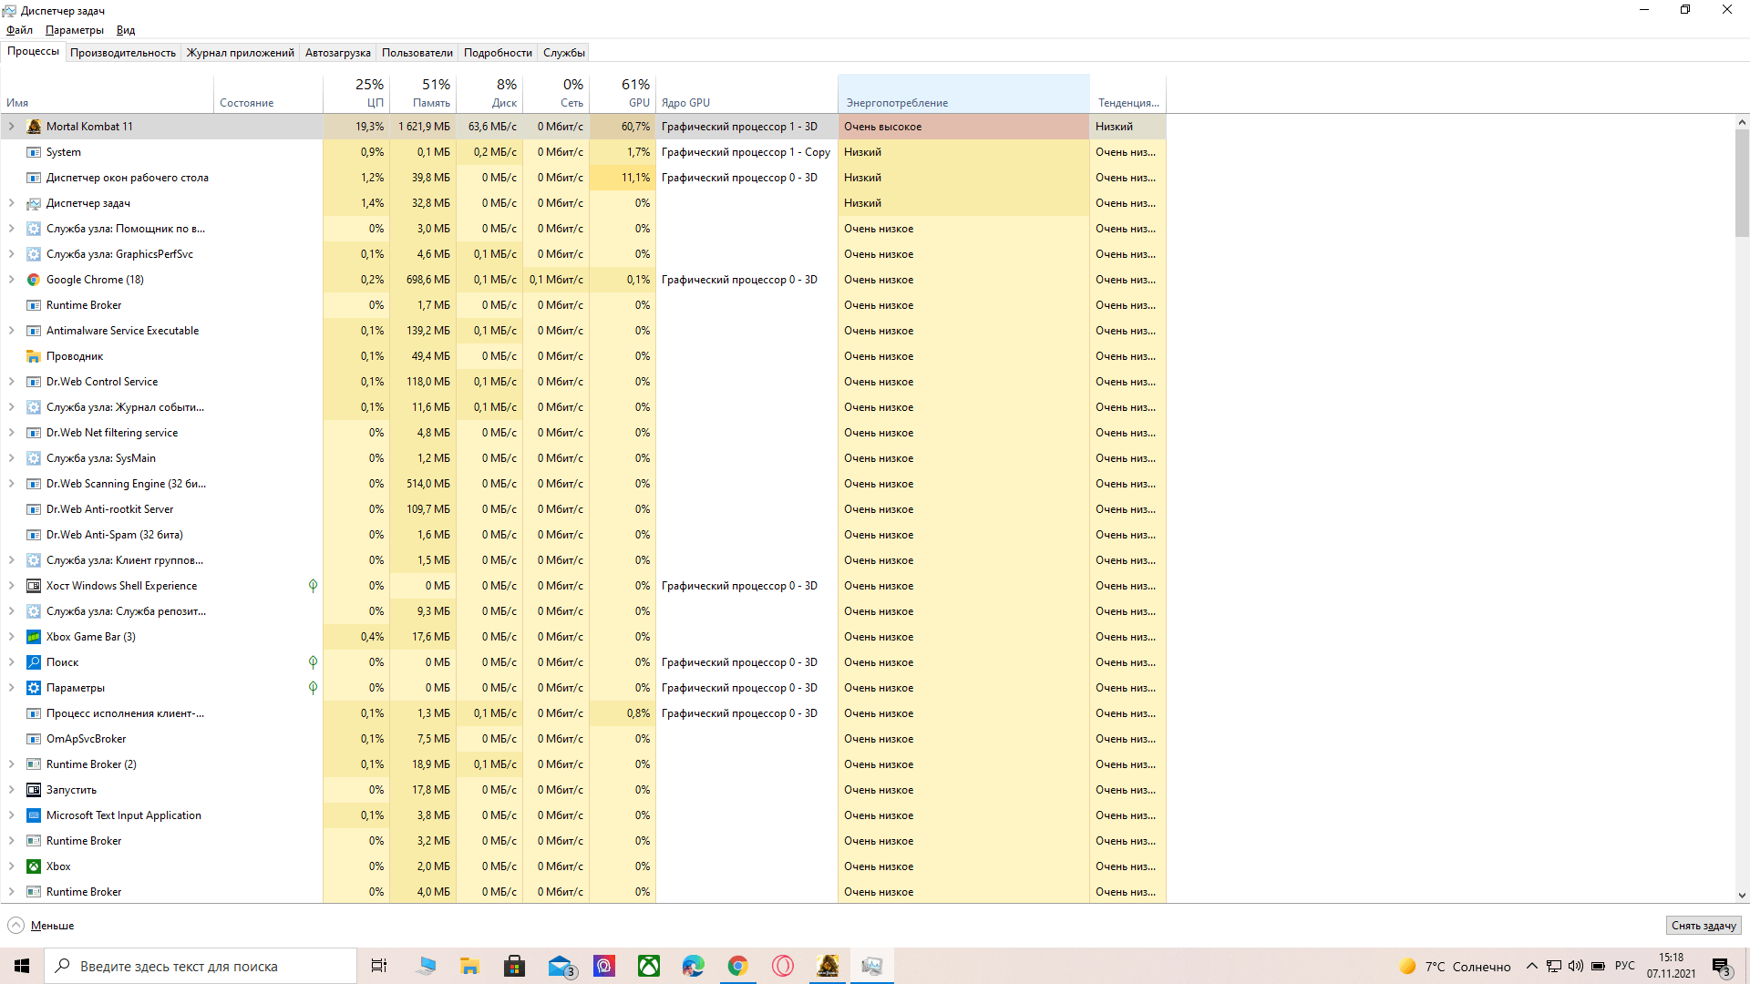This screenshot has height=984, width=1750.
Task: Switch to Google Chrome on the taskbar
Action: point(738,966)
